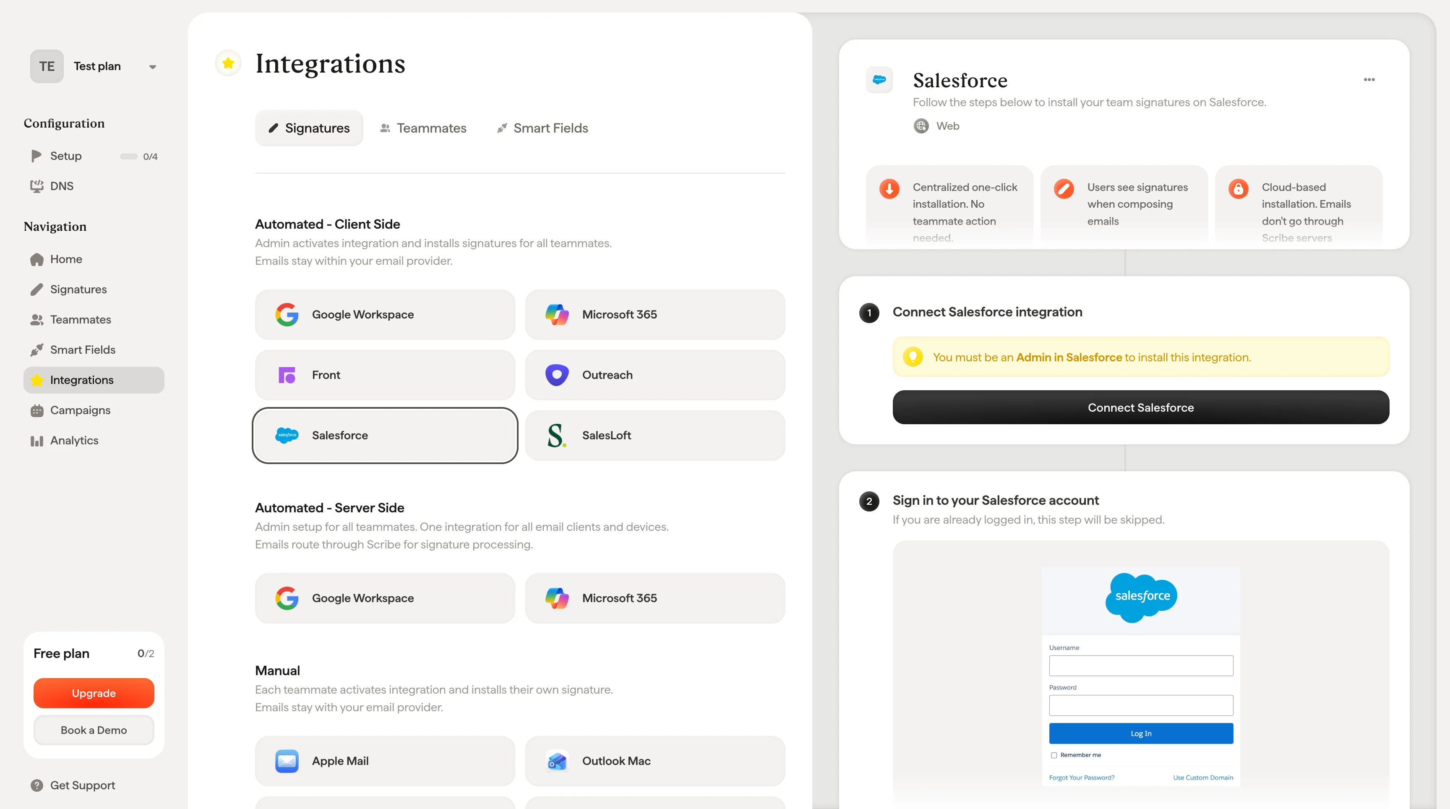Click the DNS monitor icon
Viewport: 1450px width, 809px height.
[37, 186]
